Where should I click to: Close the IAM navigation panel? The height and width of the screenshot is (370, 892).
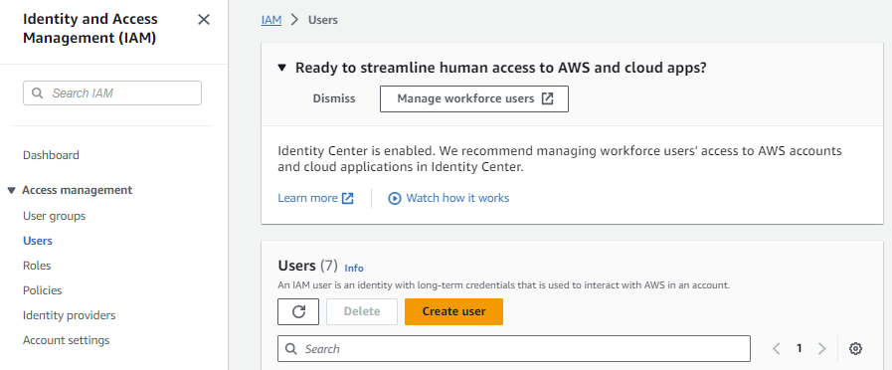pos(204,20)
